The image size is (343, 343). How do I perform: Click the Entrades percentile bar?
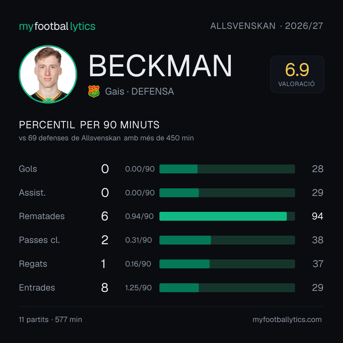[x=227, y=288]
